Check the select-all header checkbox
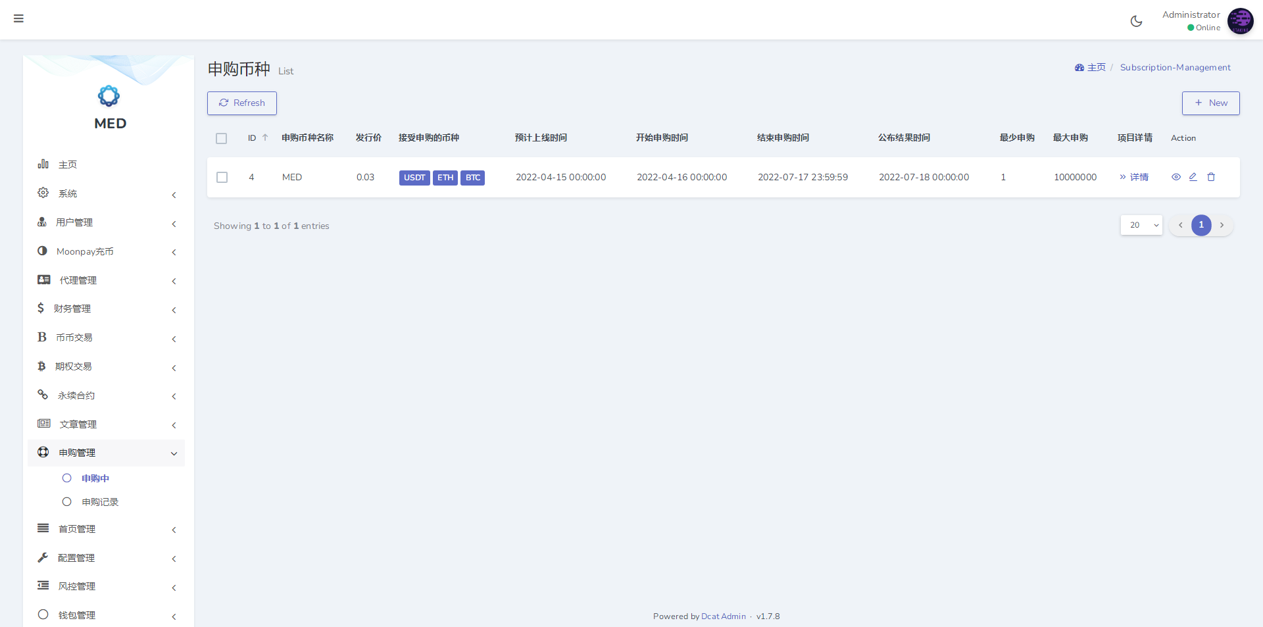The image size is (1263, 627). click(x=222, y=138)
